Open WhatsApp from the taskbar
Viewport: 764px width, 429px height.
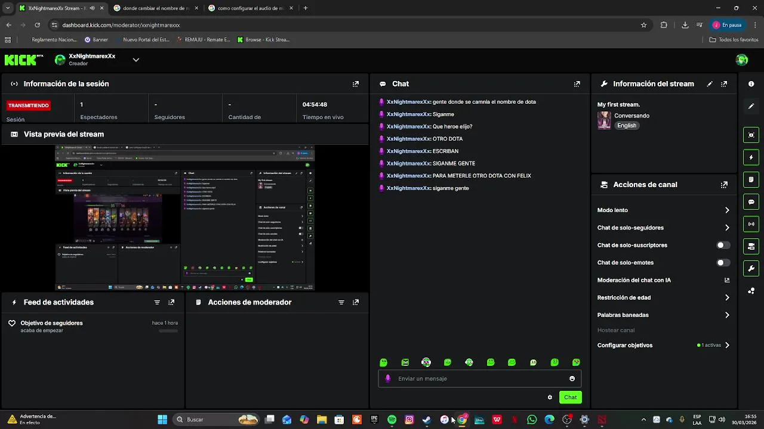pyautogui.click(x=532, y=419)
